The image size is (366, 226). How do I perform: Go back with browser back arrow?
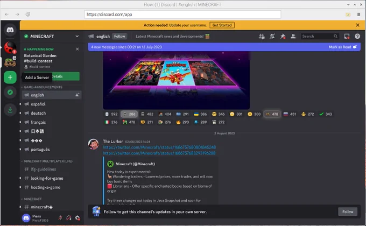tap(7, 15)
